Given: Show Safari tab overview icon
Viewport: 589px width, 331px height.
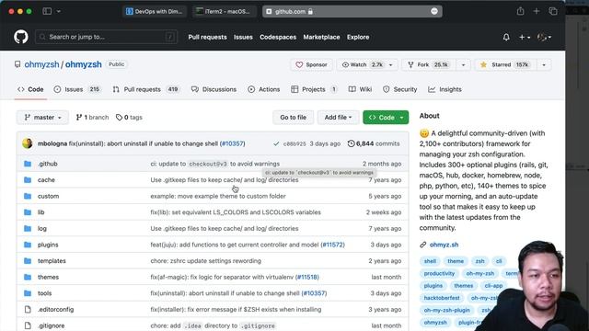Looking at the screenshot, I should pyautogui.click(x=553, y=11).
